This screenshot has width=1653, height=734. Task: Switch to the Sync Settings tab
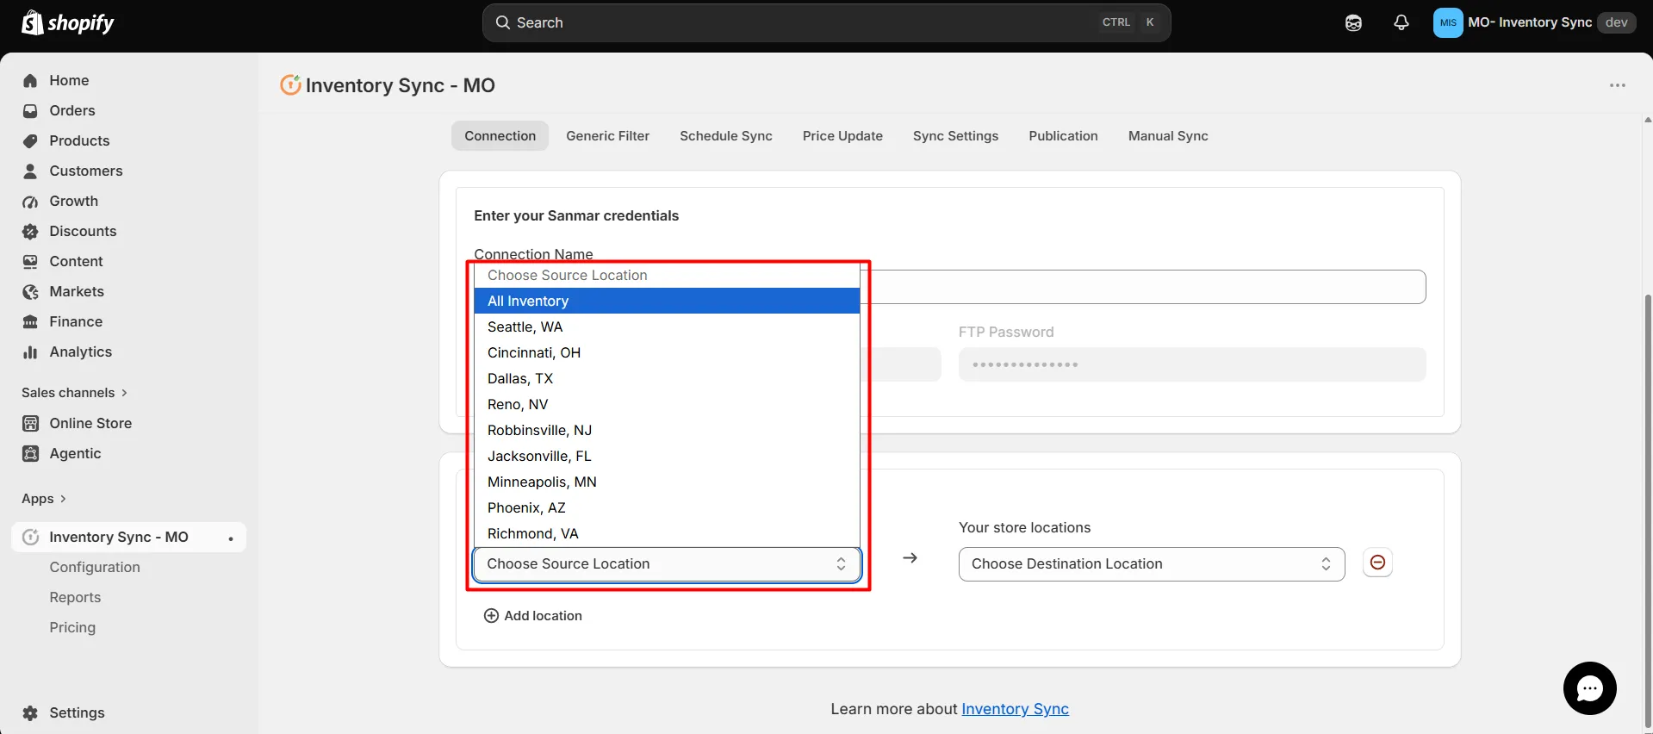[x=955, y=135]
